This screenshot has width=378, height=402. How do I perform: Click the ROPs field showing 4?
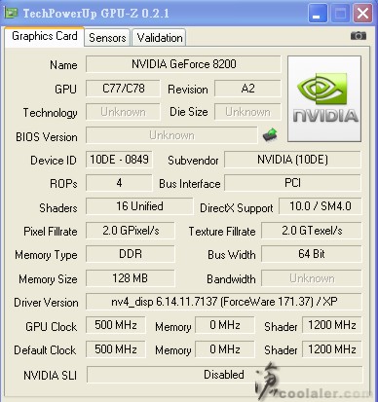coord(119,183)
